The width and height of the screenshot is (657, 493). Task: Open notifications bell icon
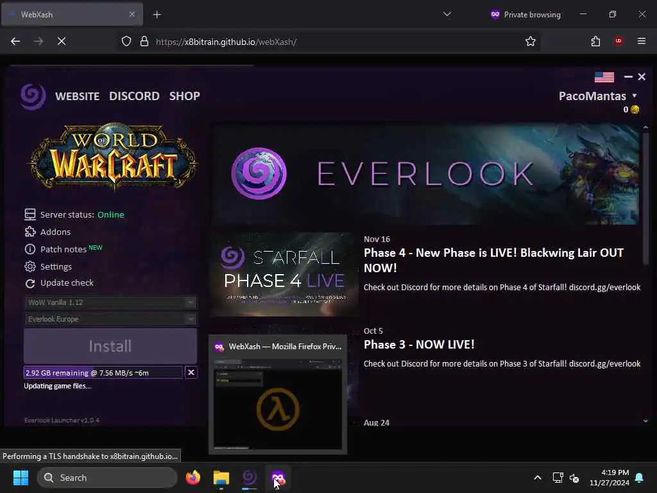[x=640, y=478]
